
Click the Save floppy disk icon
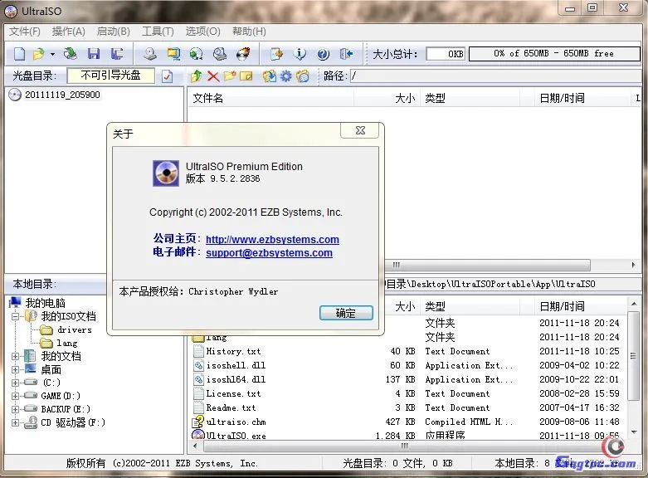(x=93, y=54)
